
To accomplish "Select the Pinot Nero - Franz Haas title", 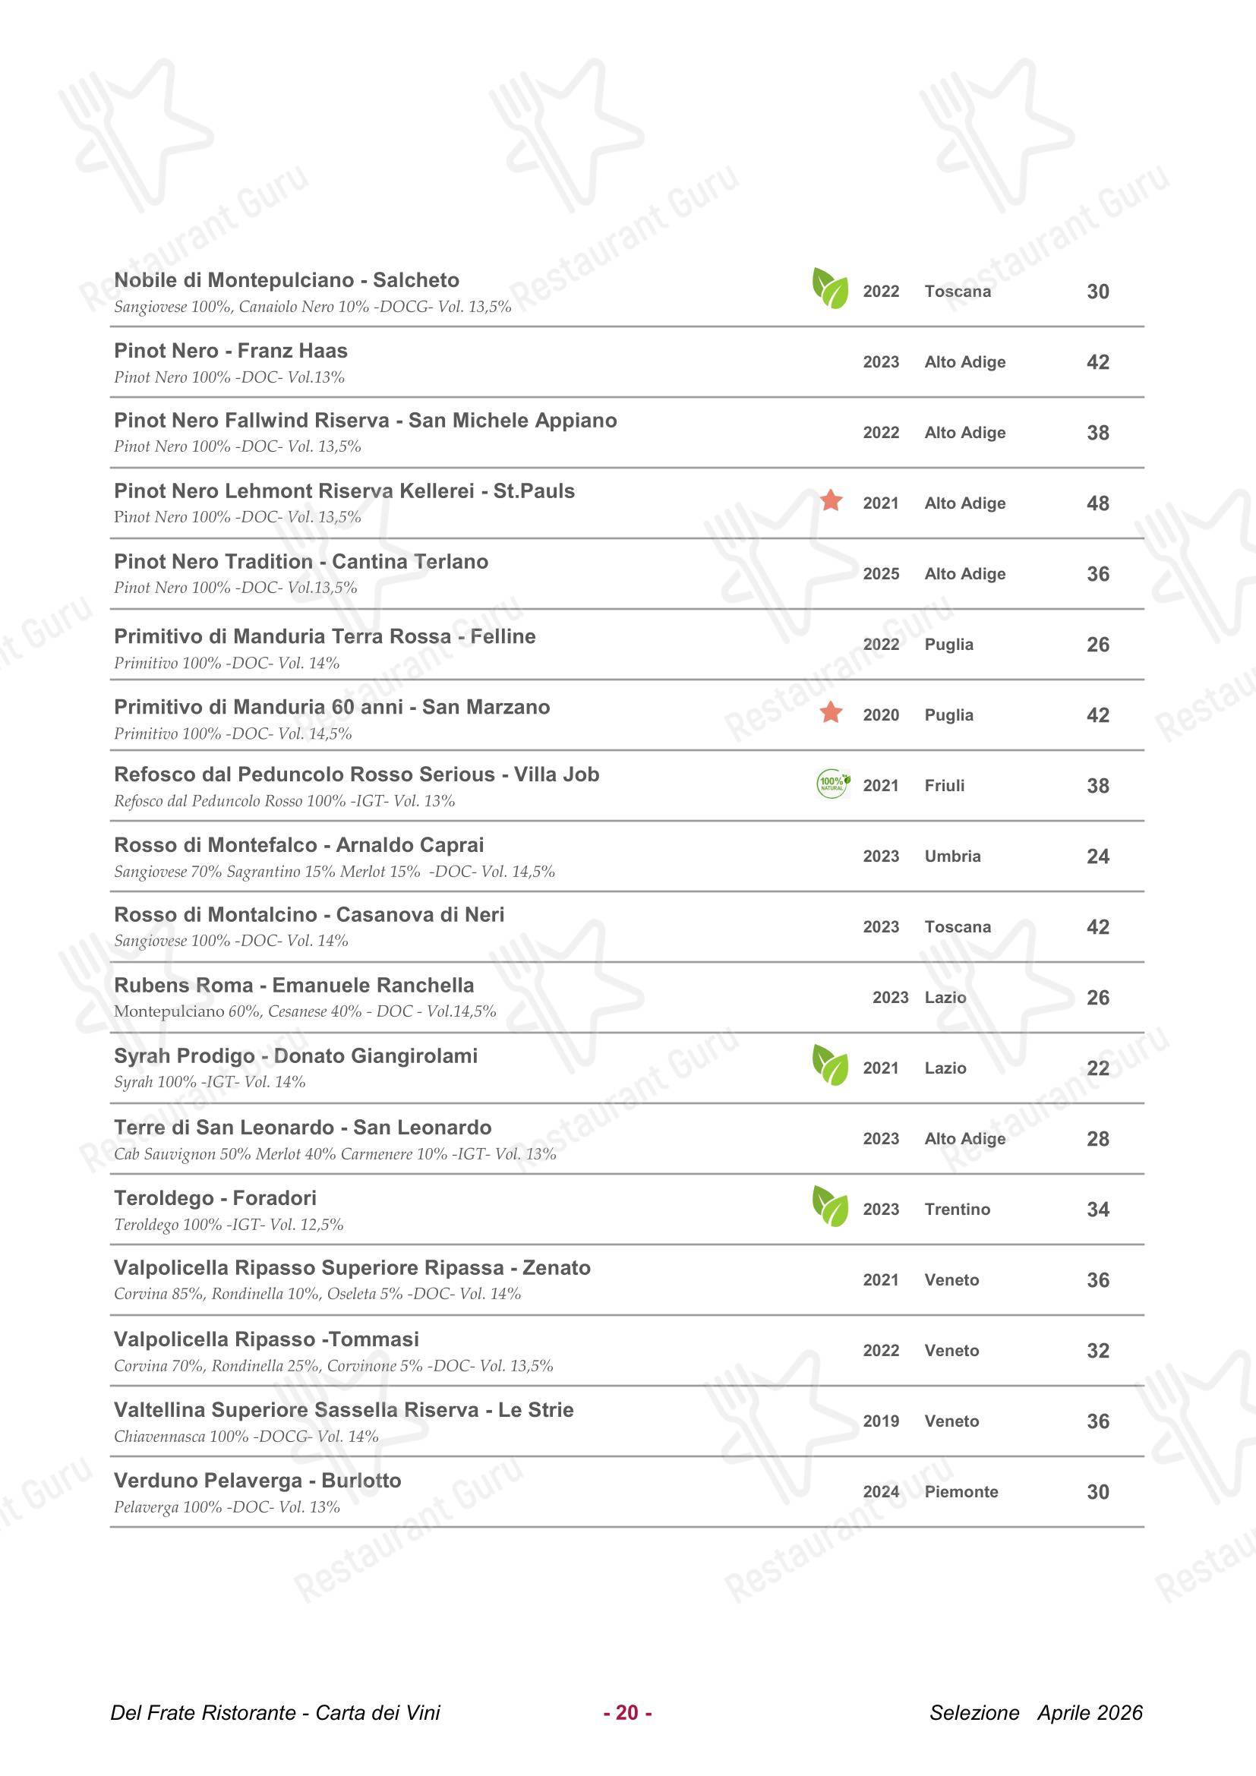I will click(x=231, y=352).
